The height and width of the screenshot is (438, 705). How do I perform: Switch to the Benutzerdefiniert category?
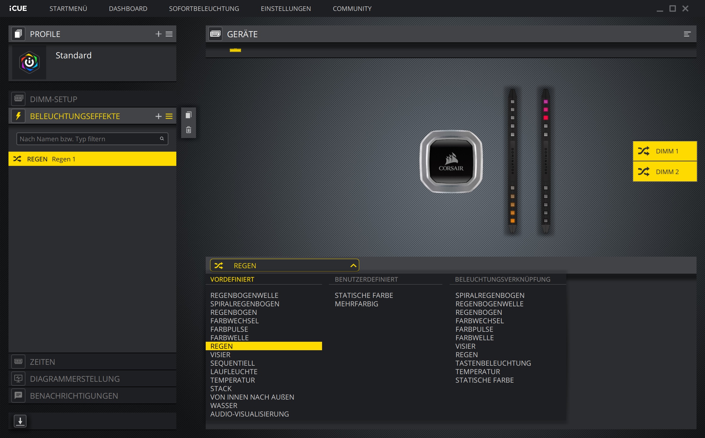click(x=366, y=279)
